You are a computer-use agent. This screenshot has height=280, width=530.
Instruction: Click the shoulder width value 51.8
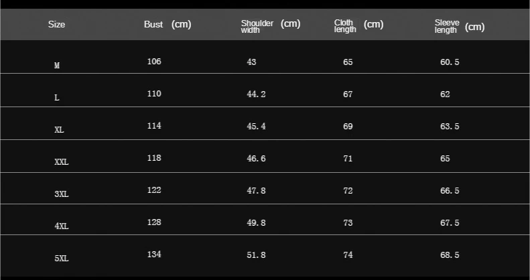point(257,255)
